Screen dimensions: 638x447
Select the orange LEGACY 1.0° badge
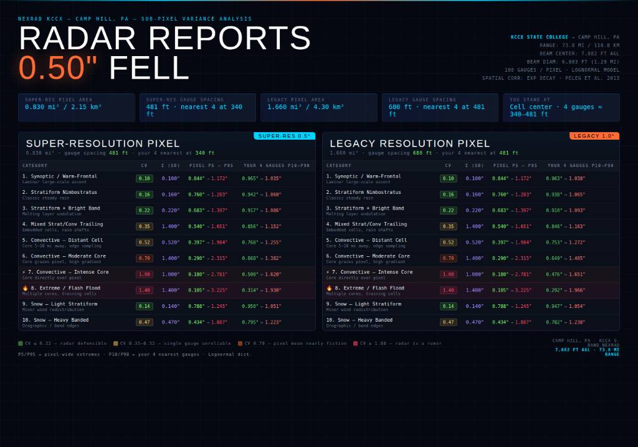(x=594, y=136)
